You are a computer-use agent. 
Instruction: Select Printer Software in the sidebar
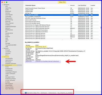click(x=10, y=80)
